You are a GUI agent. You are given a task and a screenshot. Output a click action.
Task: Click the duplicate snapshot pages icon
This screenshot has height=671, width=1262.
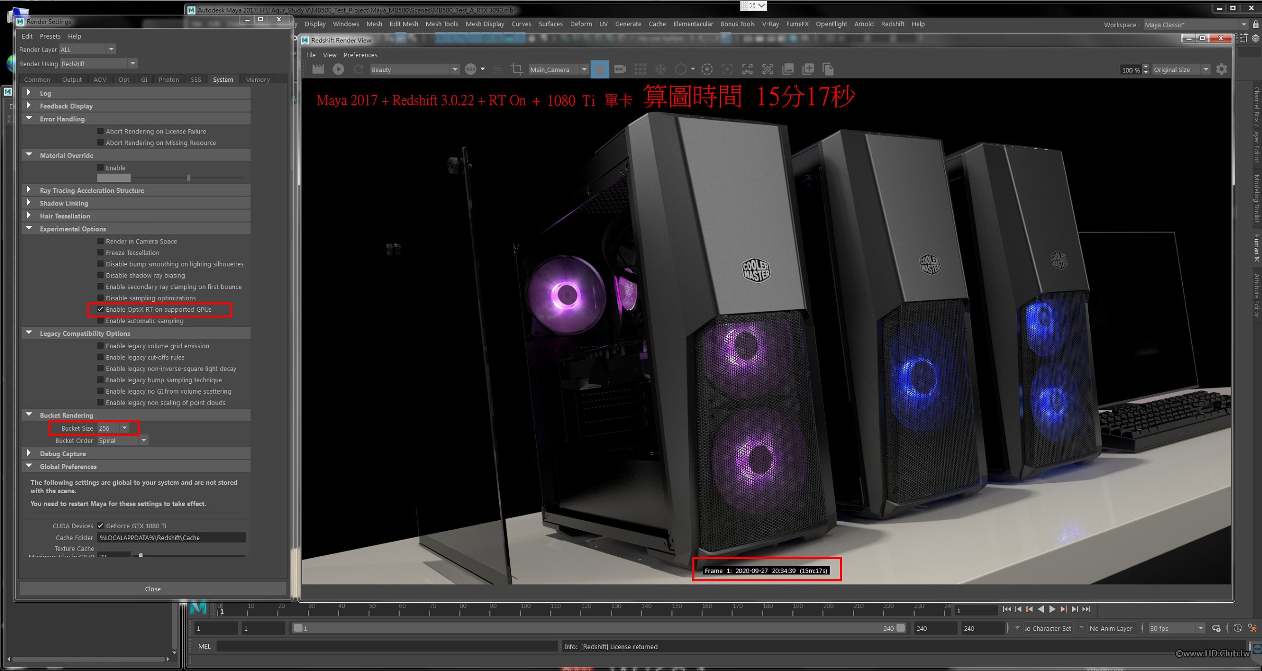pyautogui.click(x=828, y=69)
